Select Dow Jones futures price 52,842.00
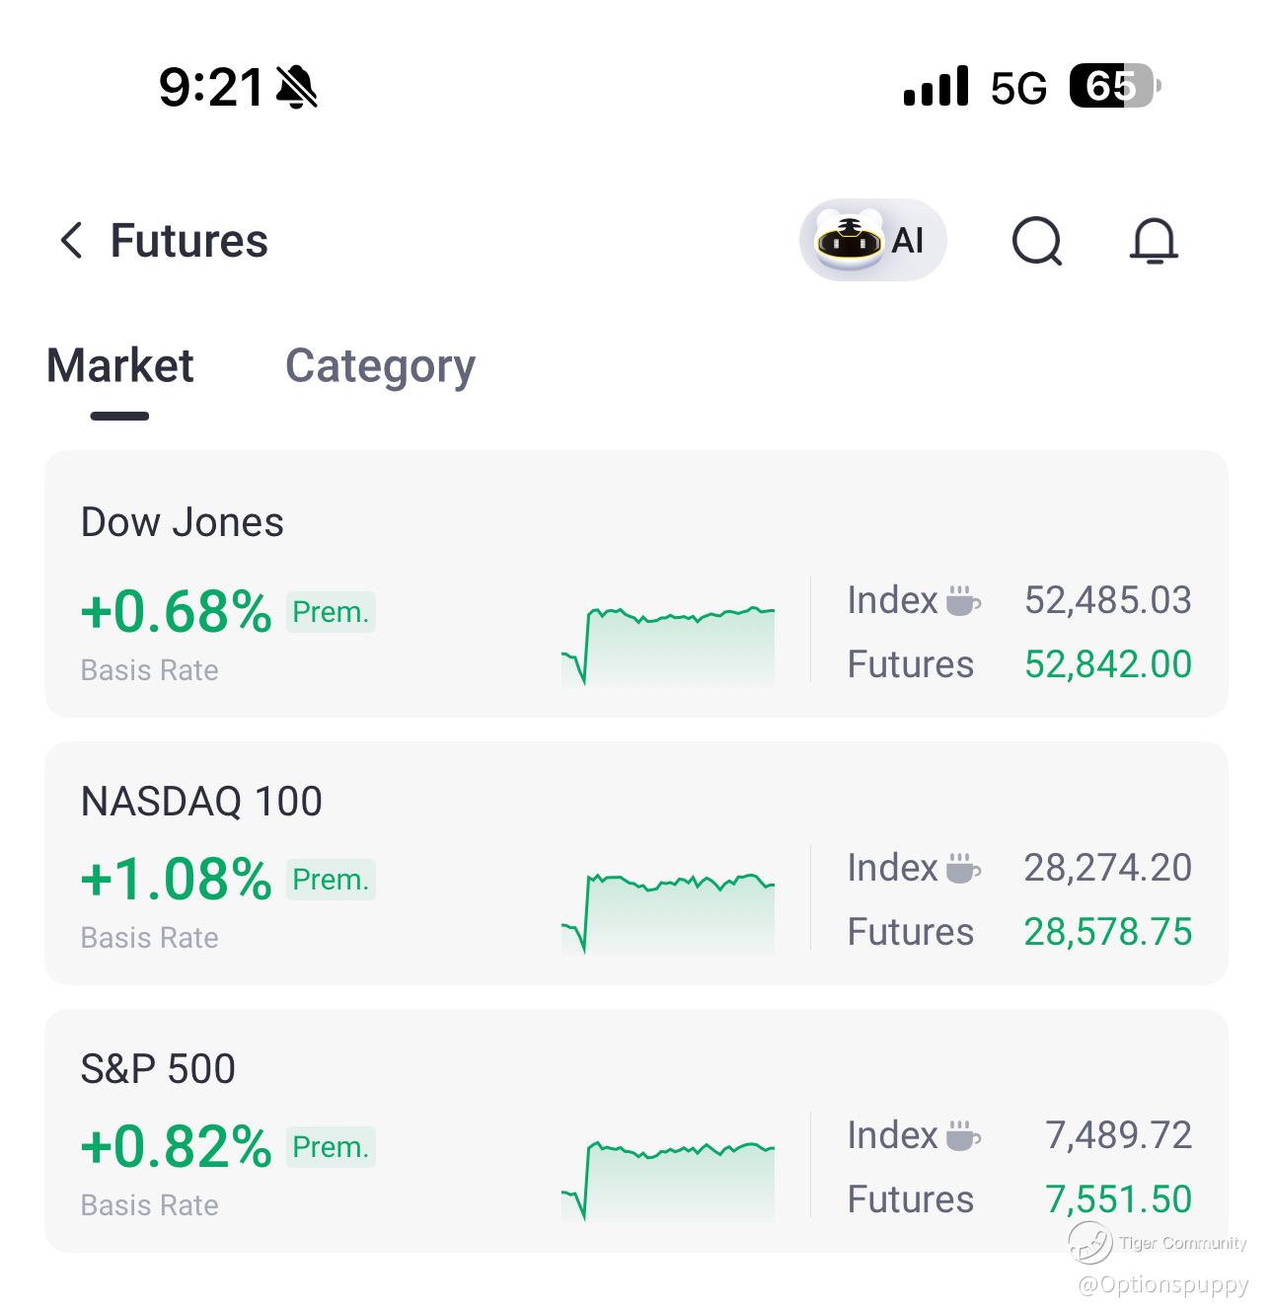The width and height of the screenshot is (1273, 1313). (1108, 664)
